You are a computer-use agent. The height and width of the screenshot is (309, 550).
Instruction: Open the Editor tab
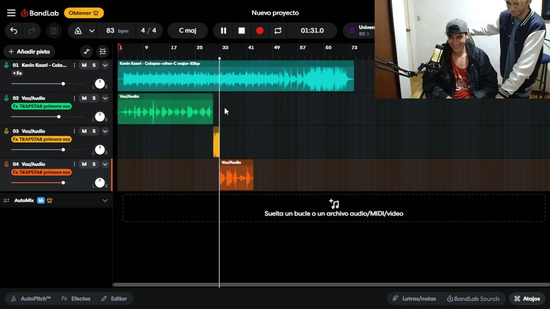click(x=114, y=299)
